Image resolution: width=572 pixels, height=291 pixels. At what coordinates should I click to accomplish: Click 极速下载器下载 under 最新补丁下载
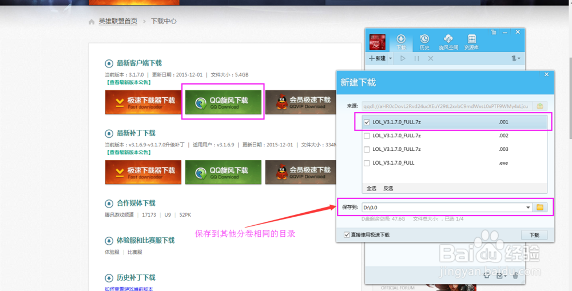(x=143, y=172)
